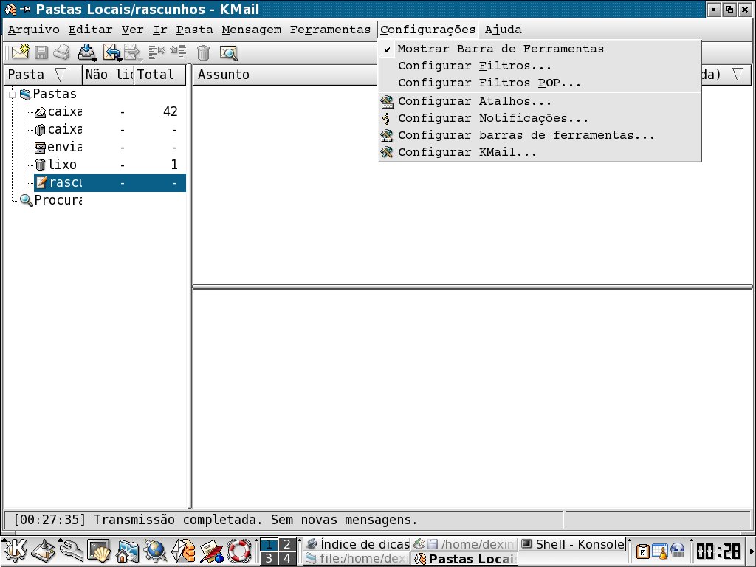Switch to virtual desktop 2
Viewport: 756px width, 567px height.
[x=287, y=544]
